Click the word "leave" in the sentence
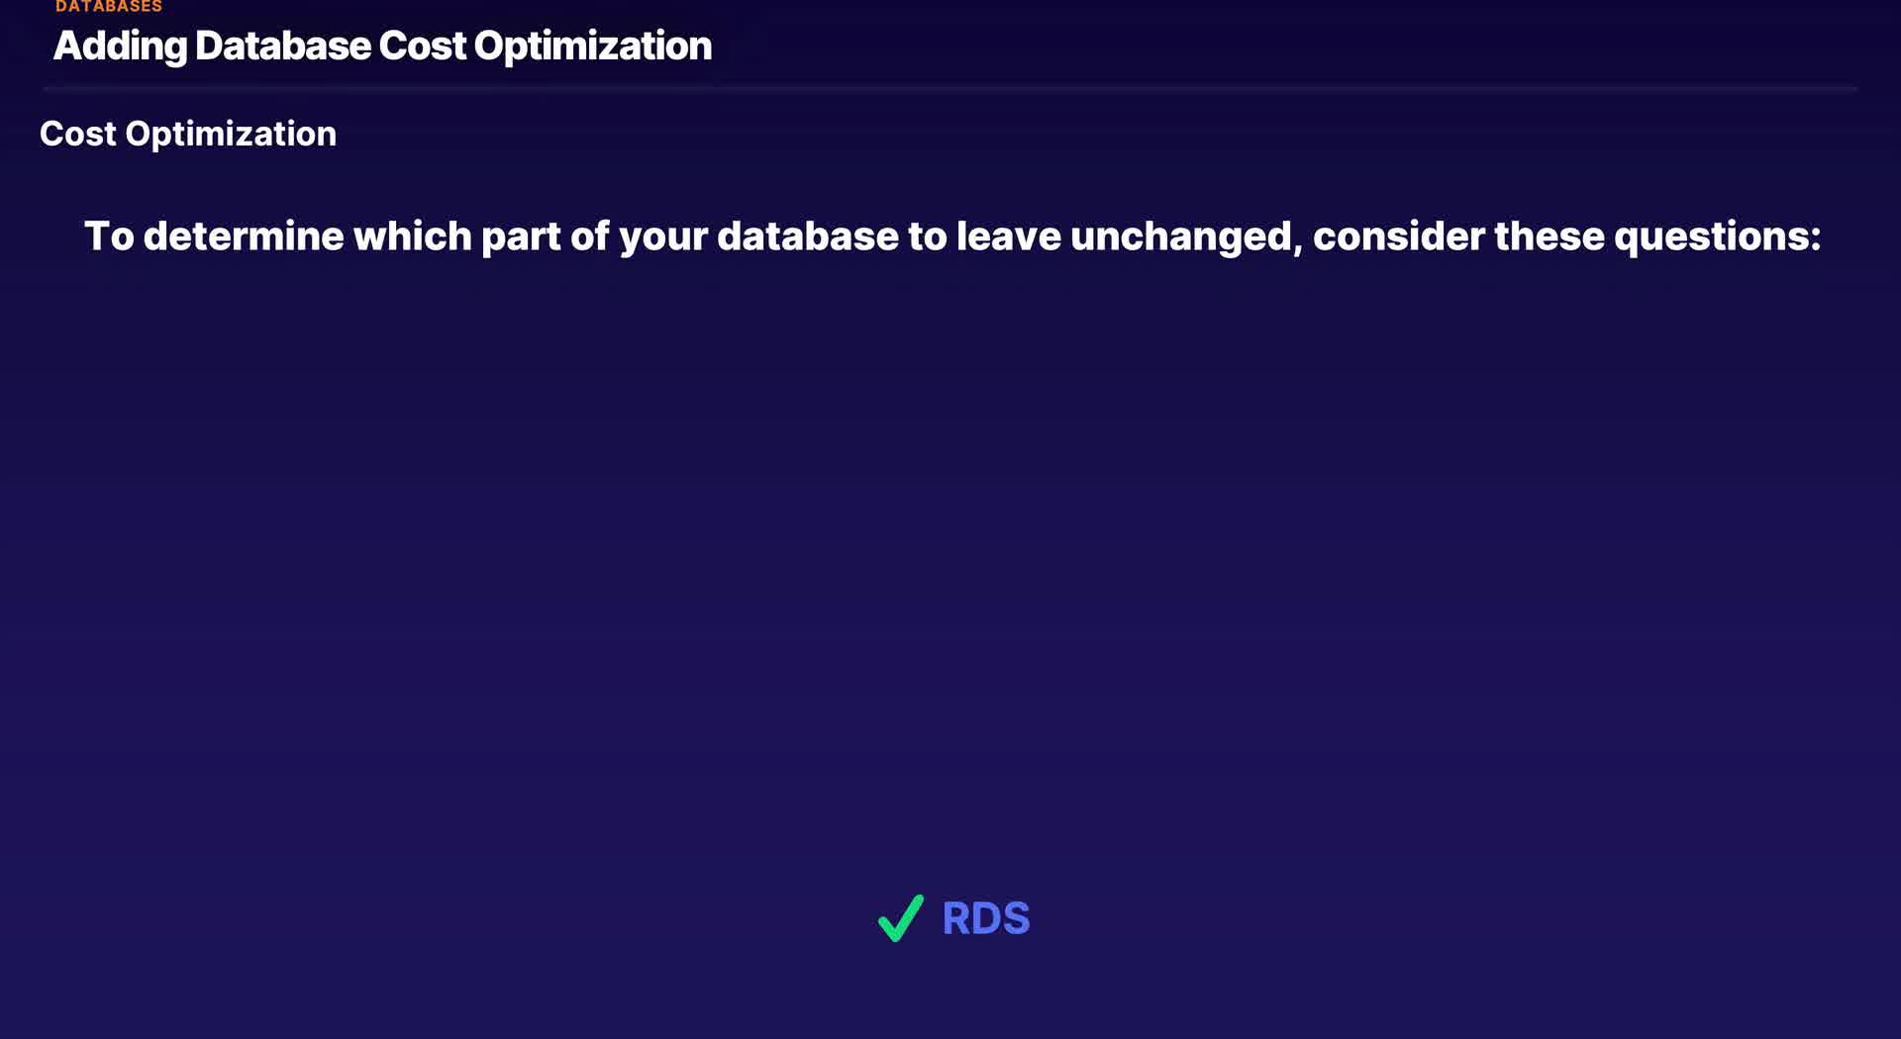The image size is (1901, 1039). pyautogui.click(x=1008, y=236)
